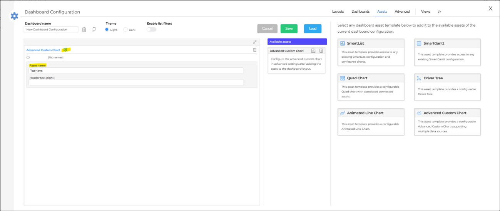
Task: Add the Driver Tree asset template
Action: (x=448, y=87)
